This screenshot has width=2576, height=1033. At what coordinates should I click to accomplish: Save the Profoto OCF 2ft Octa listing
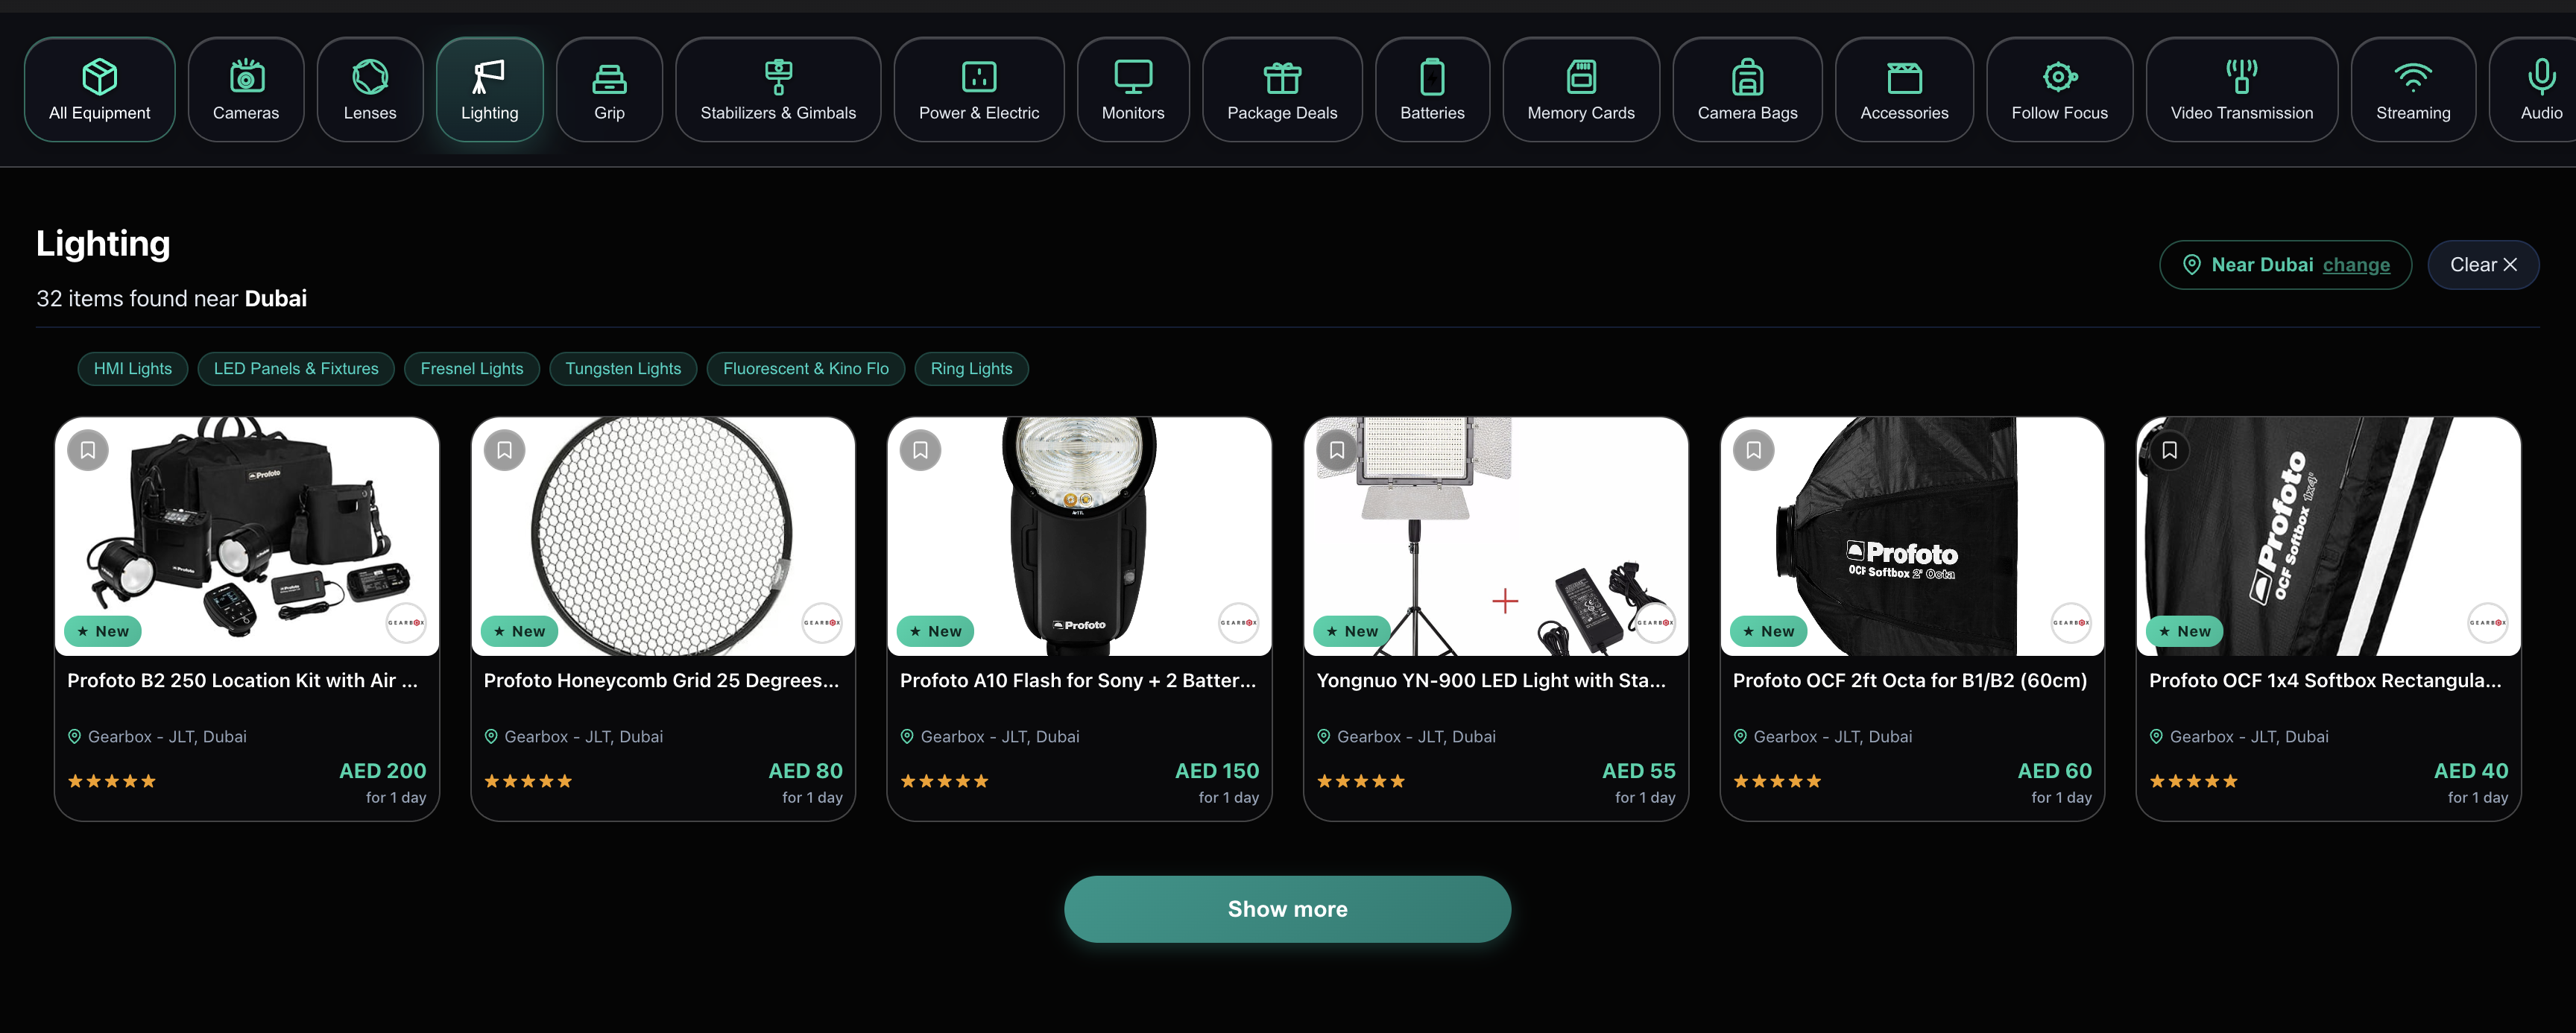tap(1753, 450)
